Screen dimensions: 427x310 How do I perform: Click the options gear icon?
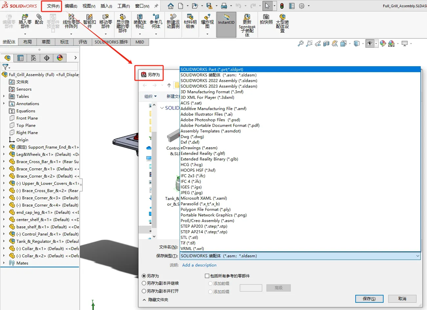302,6
